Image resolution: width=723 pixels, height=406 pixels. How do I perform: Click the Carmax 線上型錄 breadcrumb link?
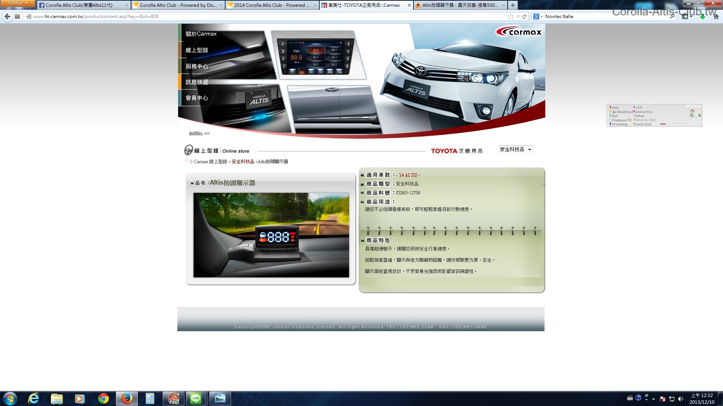(x=210, y=162)
